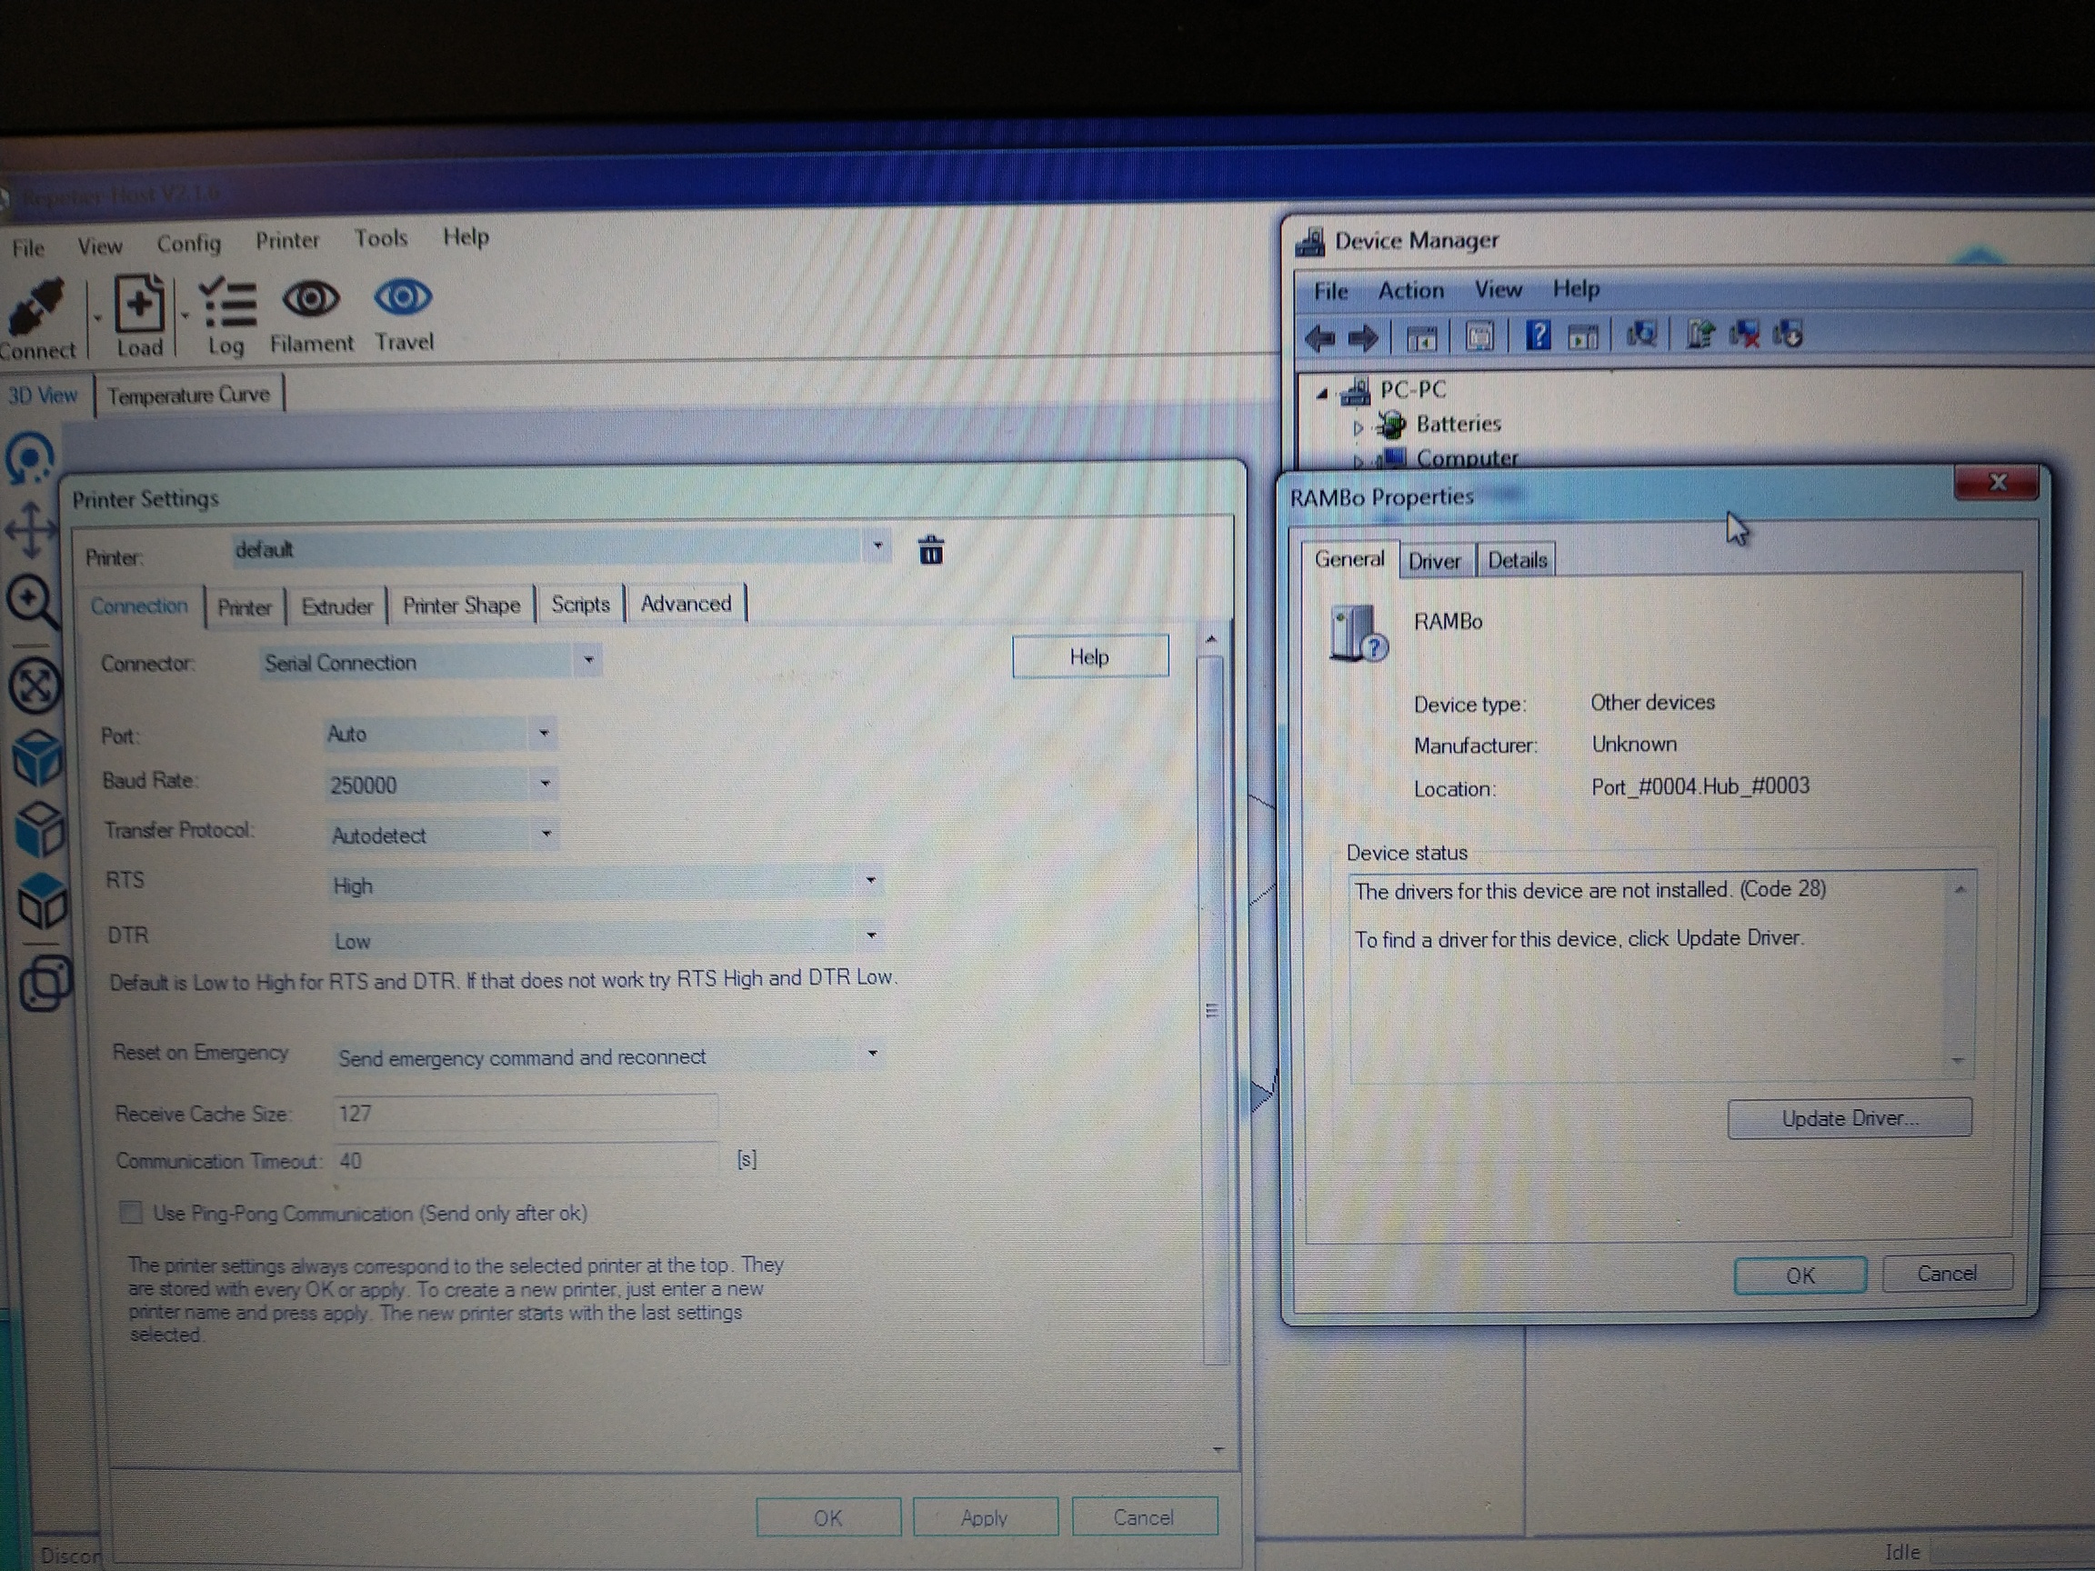Click the Connect plug icon in Repetier-Host
Viewport: 2095px width, 1571px height.
click(38, 306)
